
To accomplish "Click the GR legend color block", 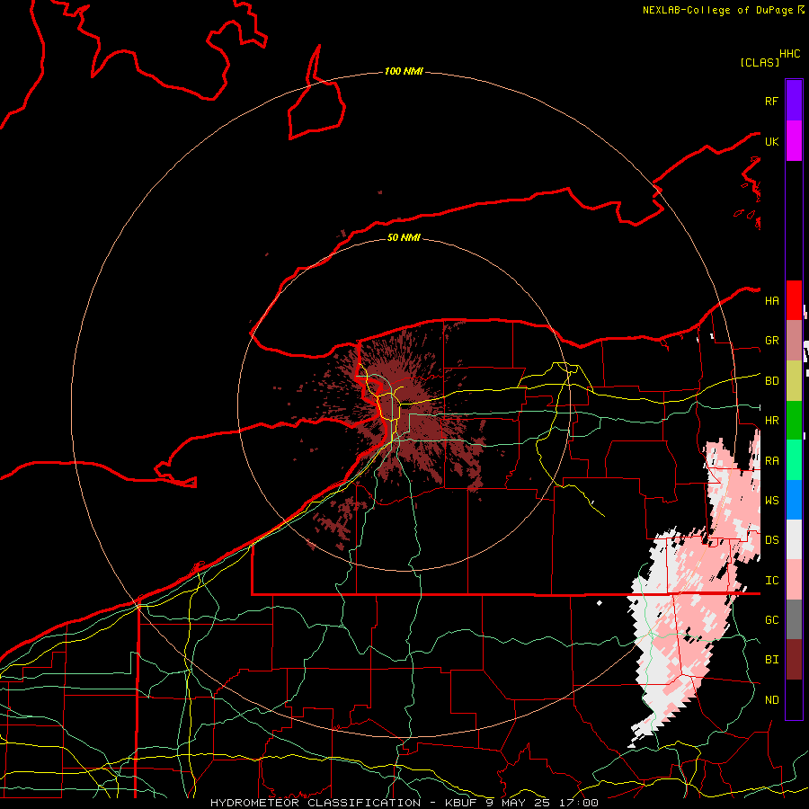I will pos(794,340).
